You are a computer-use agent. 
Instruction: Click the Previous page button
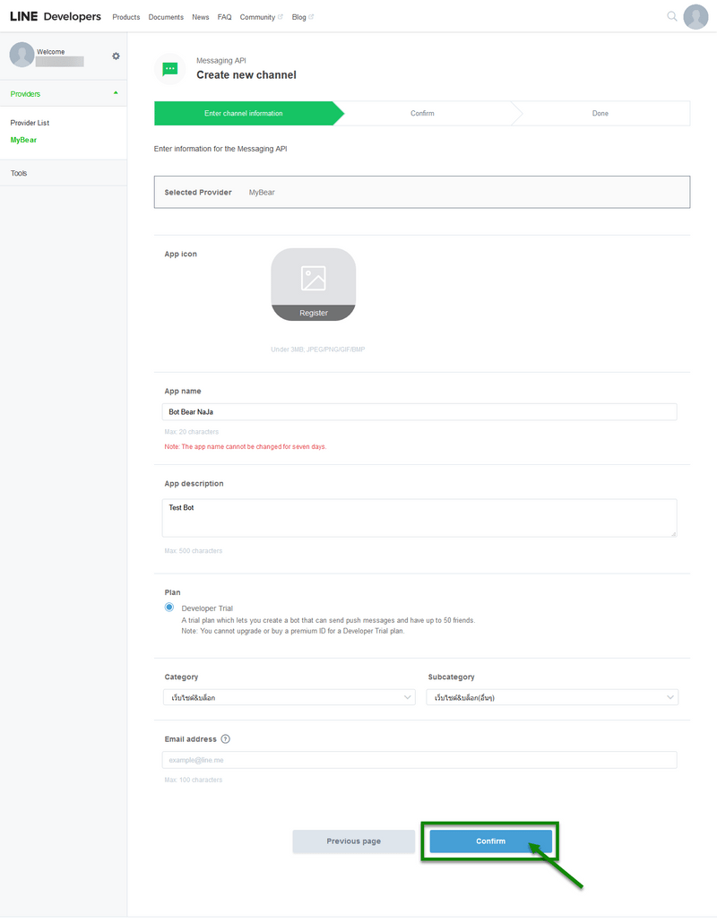pyautogui.click(x=354, y=841)
